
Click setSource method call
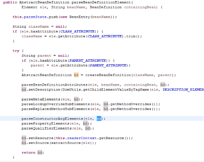(x=39, y=143)
